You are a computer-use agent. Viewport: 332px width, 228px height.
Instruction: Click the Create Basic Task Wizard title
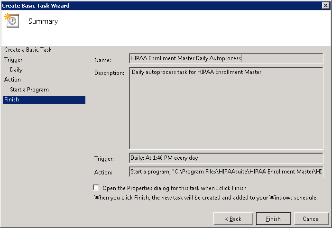click(36, 6)
